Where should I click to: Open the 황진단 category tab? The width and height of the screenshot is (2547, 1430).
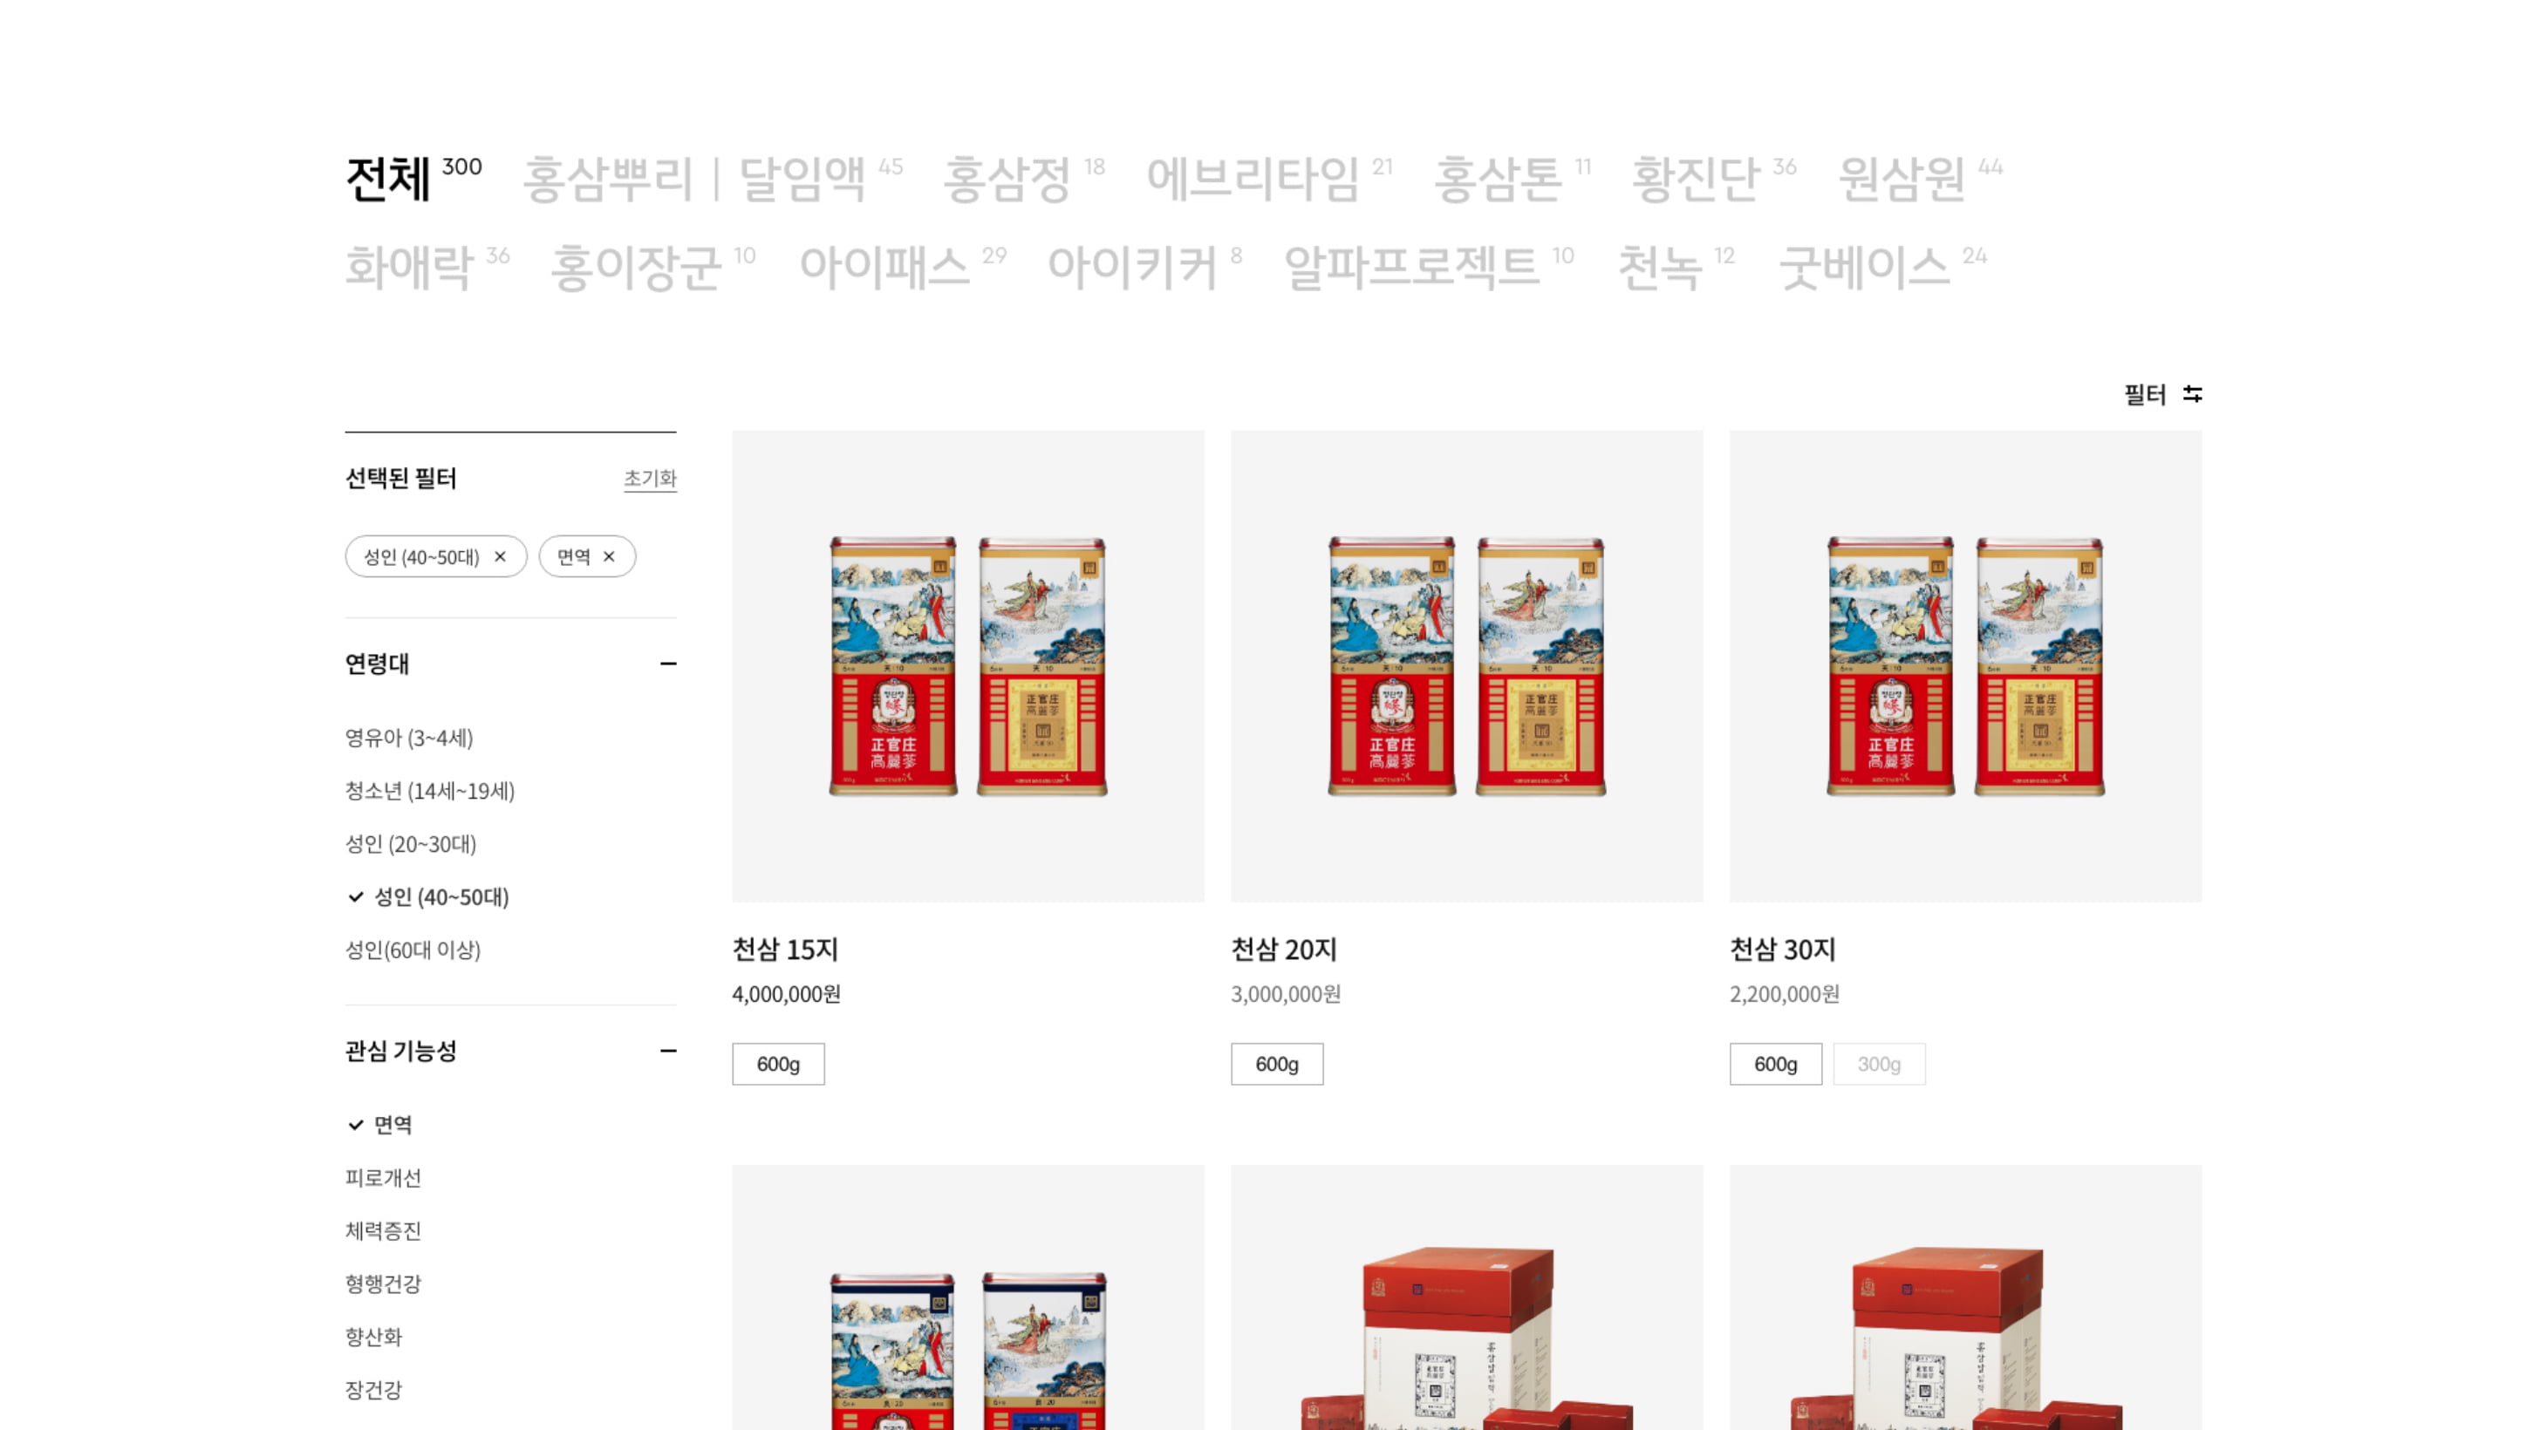pos(1696,179)
